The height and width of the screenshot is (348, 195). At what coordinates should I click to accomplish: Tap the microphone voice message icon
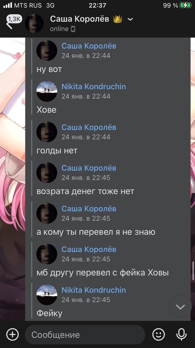[x=181, y=334]
